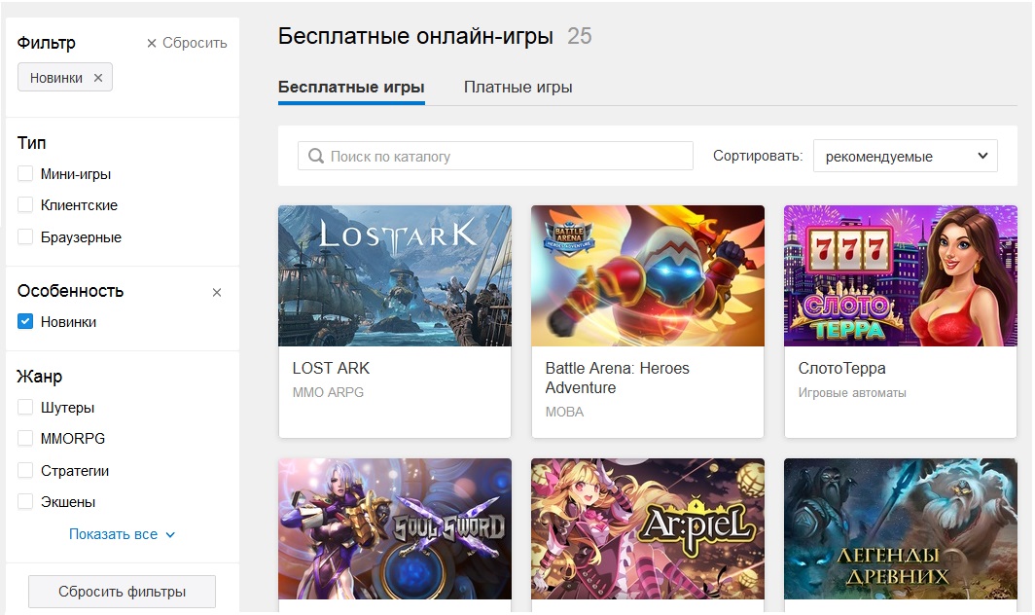Click the Lost Ark cover image

pos(395,275)
